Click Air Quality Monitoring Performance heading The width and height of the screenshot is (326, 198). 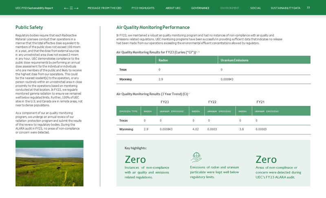(x=153, y=27)
